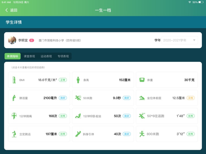Click the 168次 jump rope count
This screenshot has width=206, height=154.
click(53, 116)
